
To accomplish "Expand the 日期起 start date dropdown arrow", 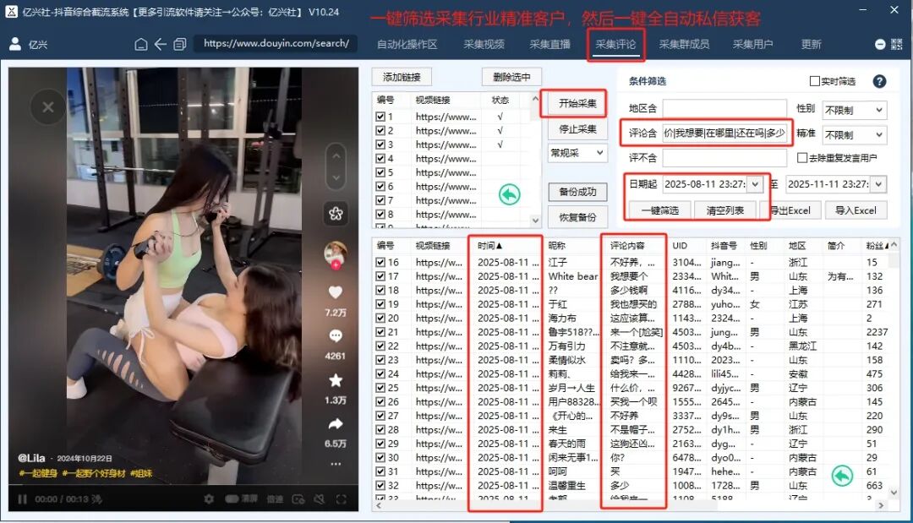I will (x=755, y=184).
